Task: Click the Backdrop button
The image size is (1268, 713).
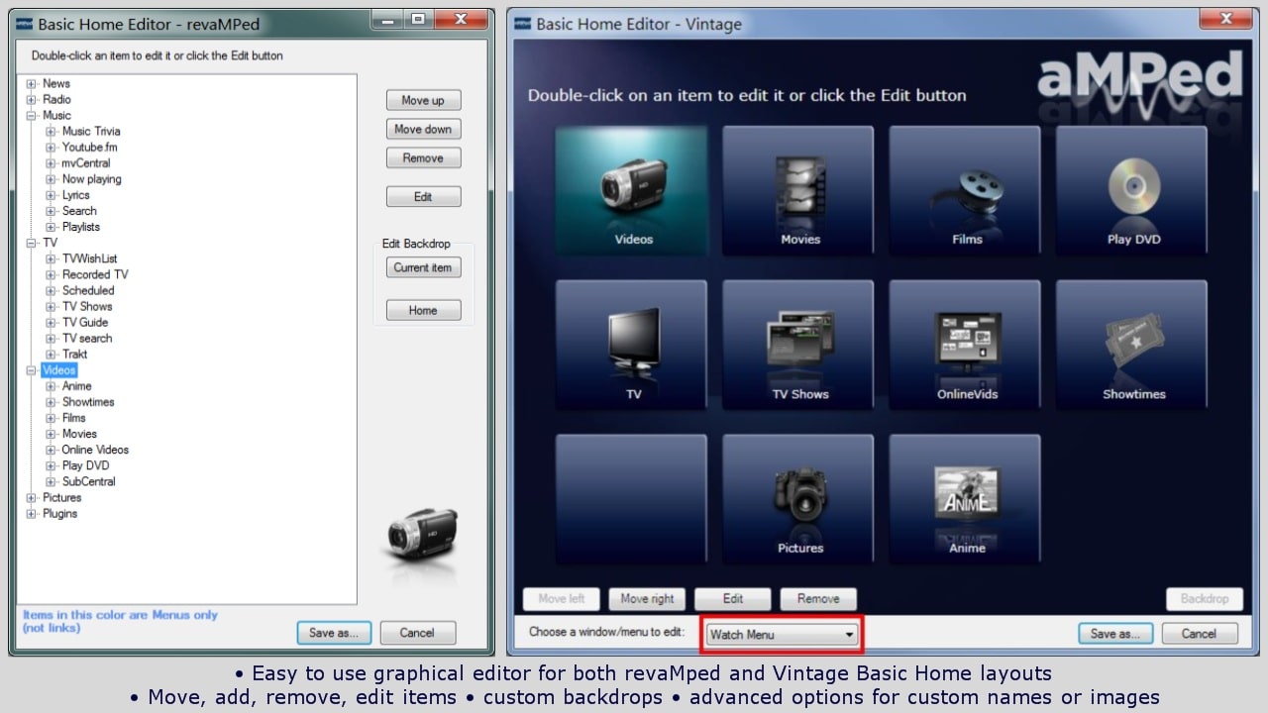Action: point(1205,598)
